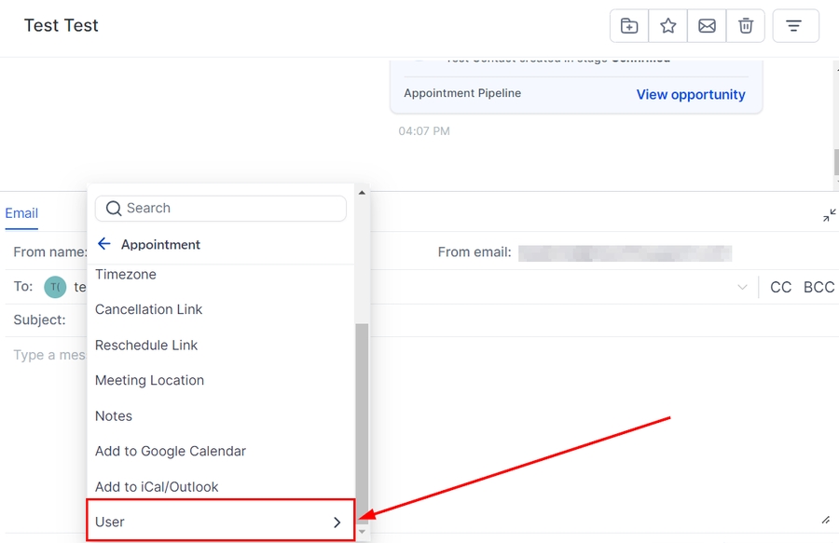Image resolution: width=839 pixels, height=543 pixels.
Task: Collapse the email composer with arrows icon
Action: coord(829,215)
